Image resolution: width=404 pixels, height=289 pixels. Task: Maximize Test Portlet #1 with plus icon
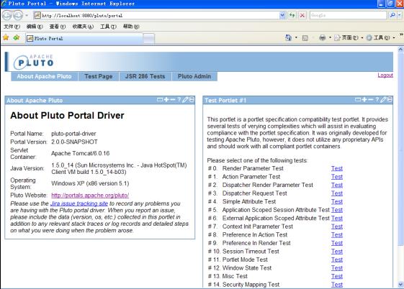[x=364, y=99]
